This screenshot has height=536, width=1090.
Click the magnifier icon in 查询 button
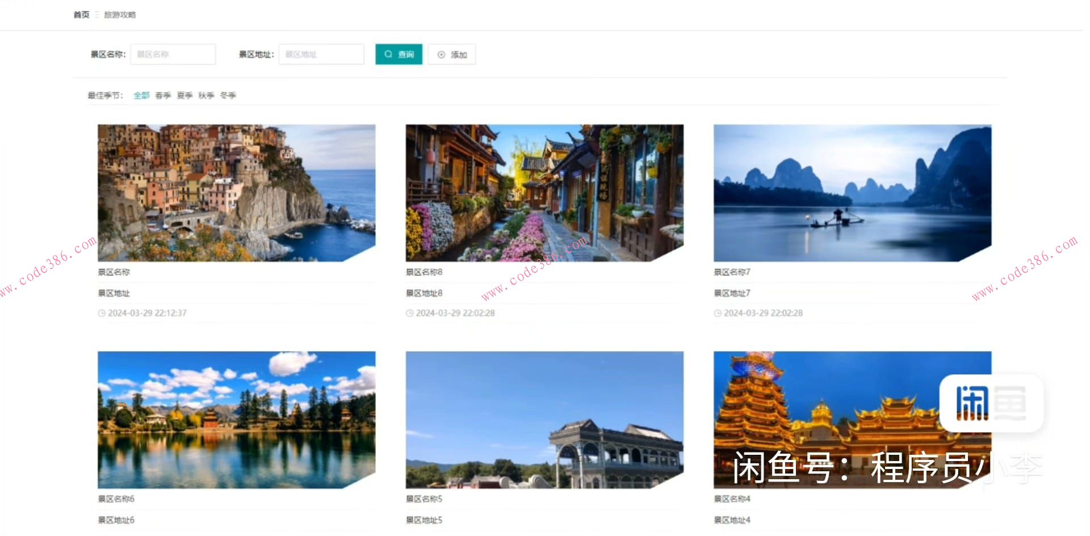[388, 55]
